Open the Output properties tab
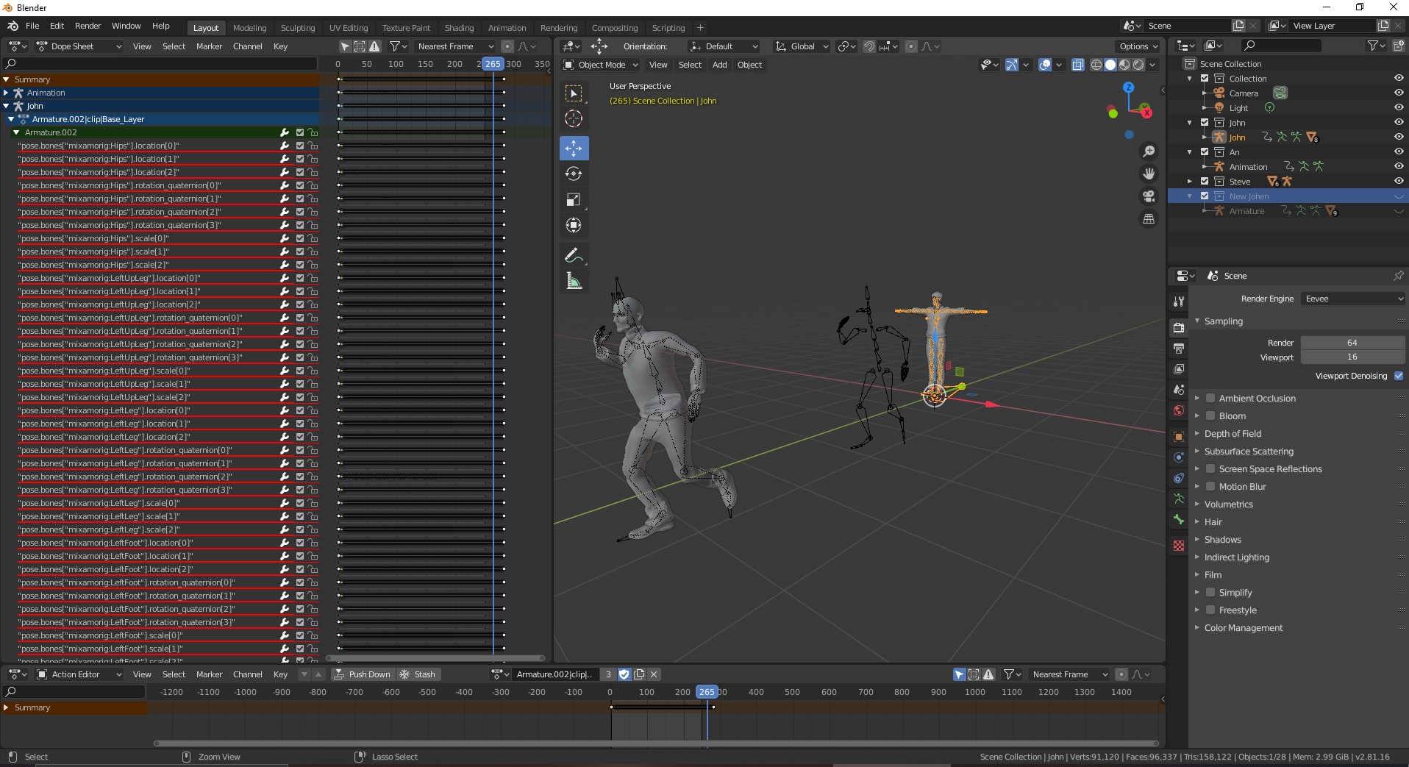The width and height of the screenshot is (1409, 767). pos(1179,348)
